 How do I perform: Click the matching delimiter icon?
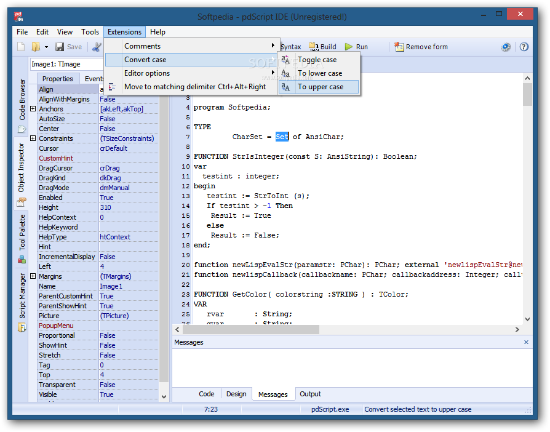[112, 87]
